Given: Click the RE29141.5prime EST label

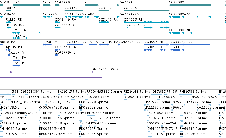Looking at the screenshot, I should pos(137,92).
